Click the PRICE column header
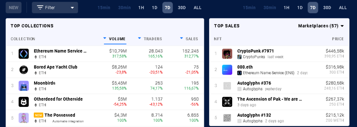Screen dimensions: 357x127 point(337,39)
